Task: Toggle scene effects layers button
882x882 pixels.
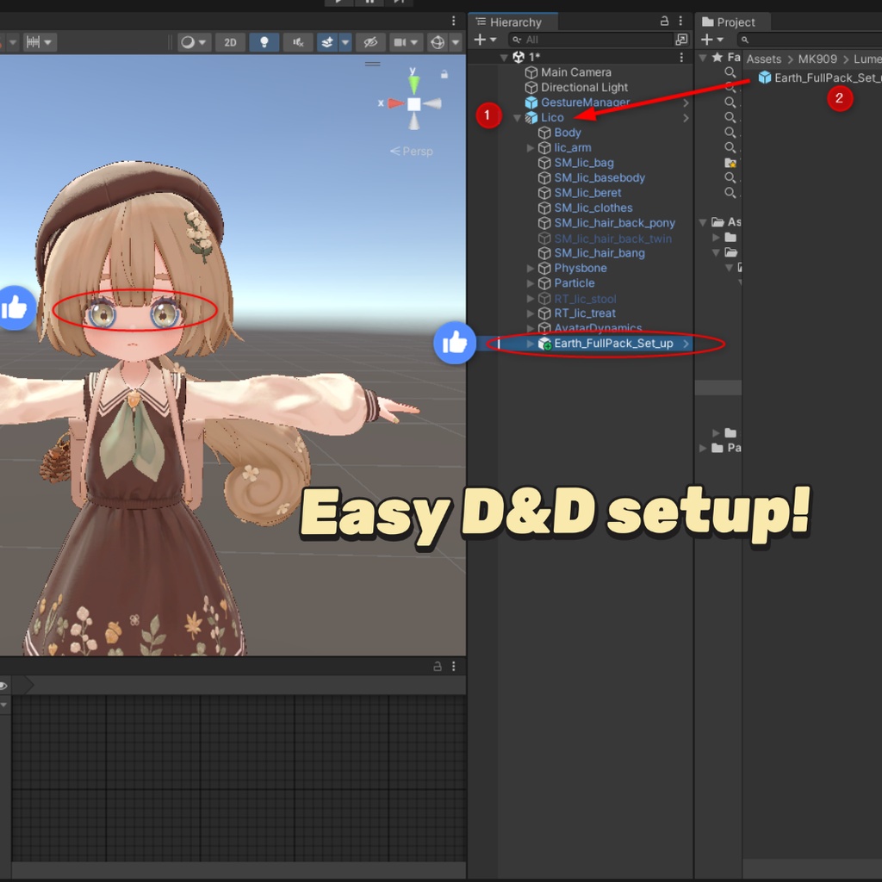Action: (326, 42)
